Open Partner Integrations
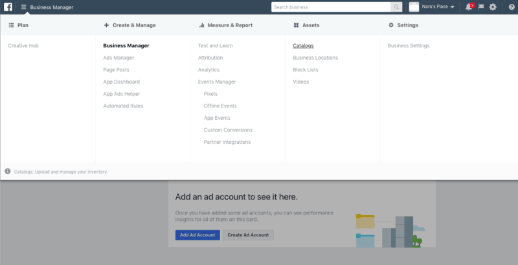This screenshot has height=265, width=518. [227, 142]
